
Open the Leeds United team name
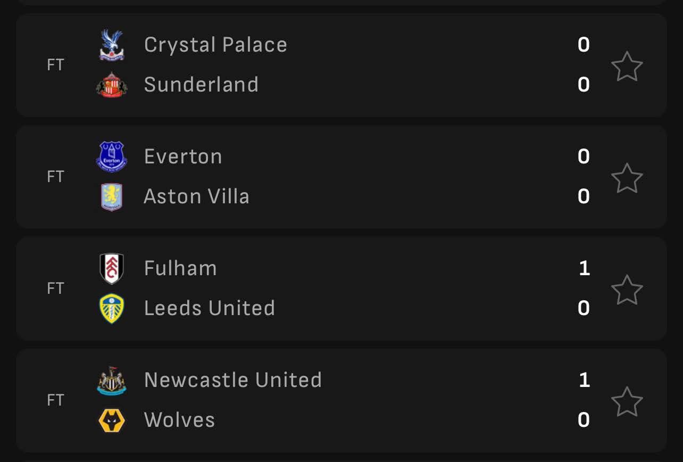pos(210,308)
